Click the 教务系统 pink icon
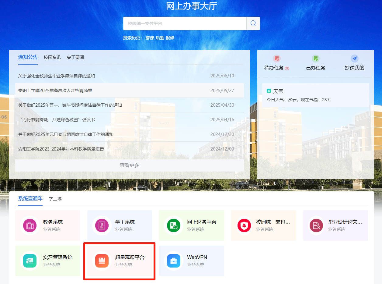Image resolution: width=382 pixels, height=284 pixels. [30, 225]
